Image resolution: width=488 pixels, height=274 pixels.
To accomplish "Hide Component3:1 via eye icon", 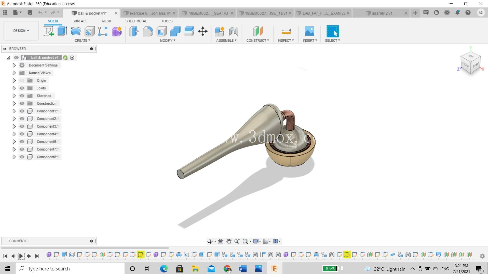I will (x=22, y=126).
